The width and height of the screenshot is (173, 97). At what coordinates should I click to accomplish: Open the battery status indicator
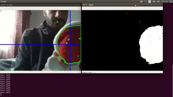[154, 2]
